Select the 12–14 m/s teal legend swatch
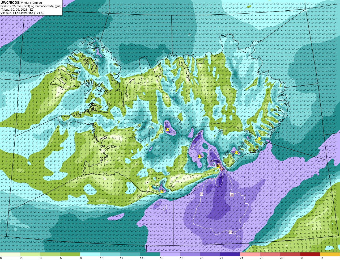Image resolution: width=340 pixels, height=260 pixels. (130, 254)
